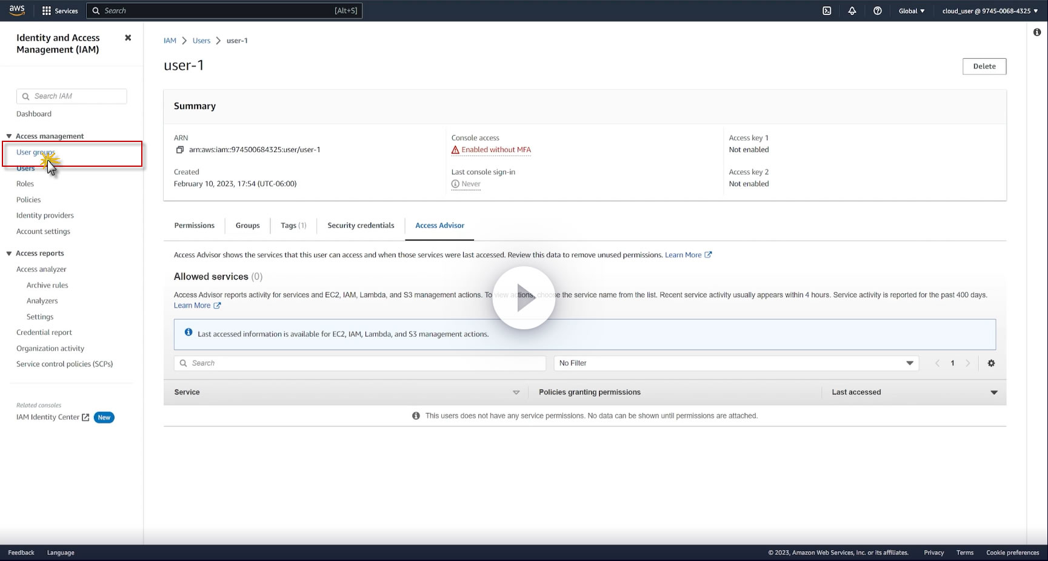The width and height of the screenshot is (1048, 561).
Task: Open Policies in the sidebar
Action: tap(28, 200)
